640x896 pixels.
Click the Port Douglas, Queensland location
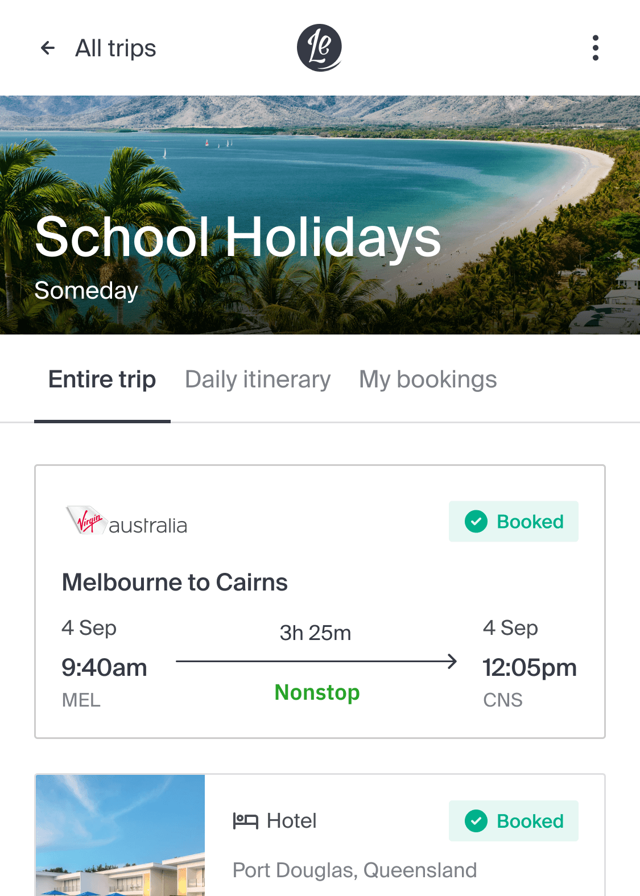tap(354, 870)
